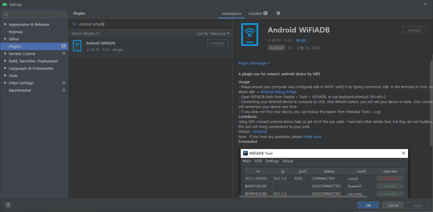Expand the Version Control node
Screen dimensions: 433x212
(6, 54)
